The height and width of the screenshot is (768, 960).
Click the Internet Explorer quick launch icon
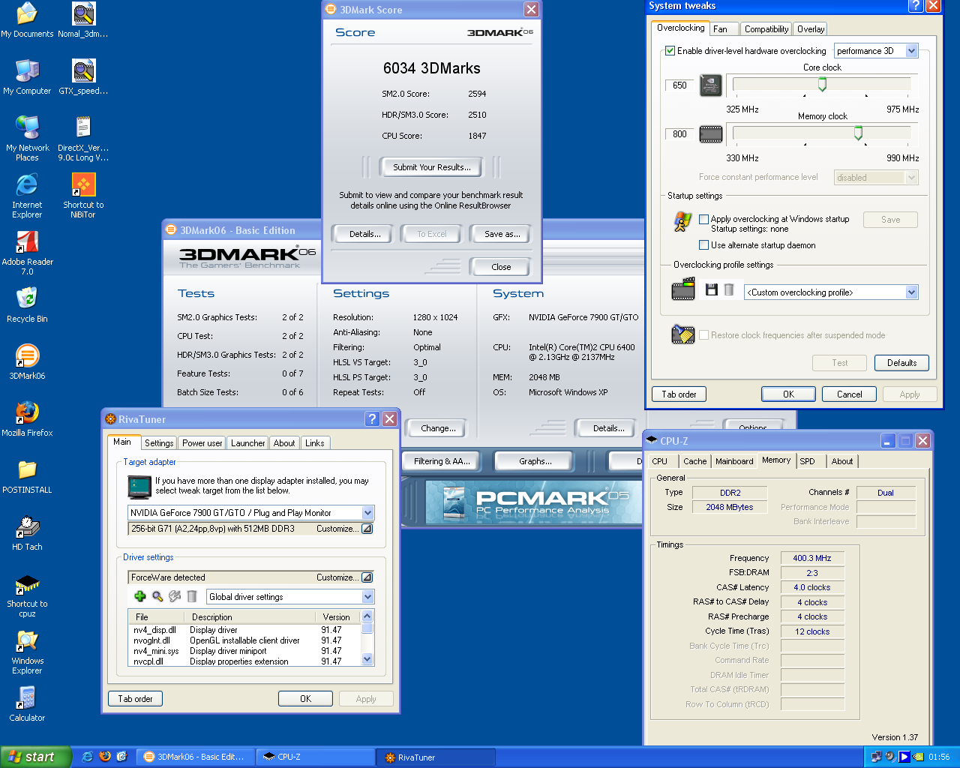[88, 757]
